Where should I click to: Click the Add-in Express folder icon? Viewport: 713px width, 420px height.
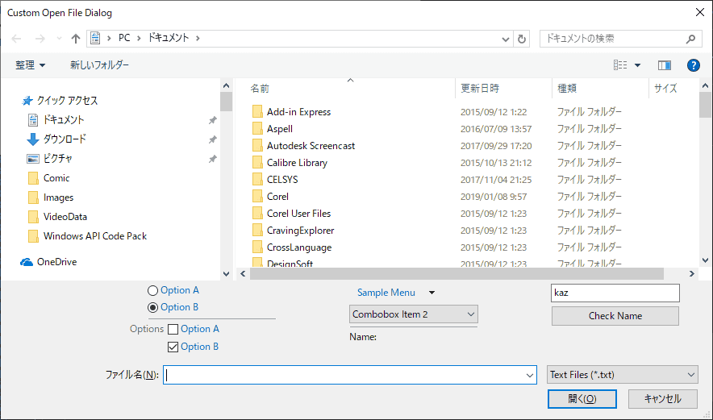point(257,112)
